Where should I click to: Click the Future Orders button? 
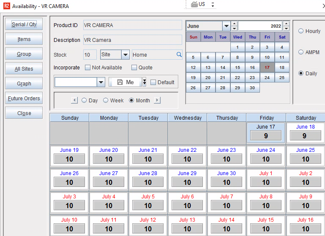(24, 99)
